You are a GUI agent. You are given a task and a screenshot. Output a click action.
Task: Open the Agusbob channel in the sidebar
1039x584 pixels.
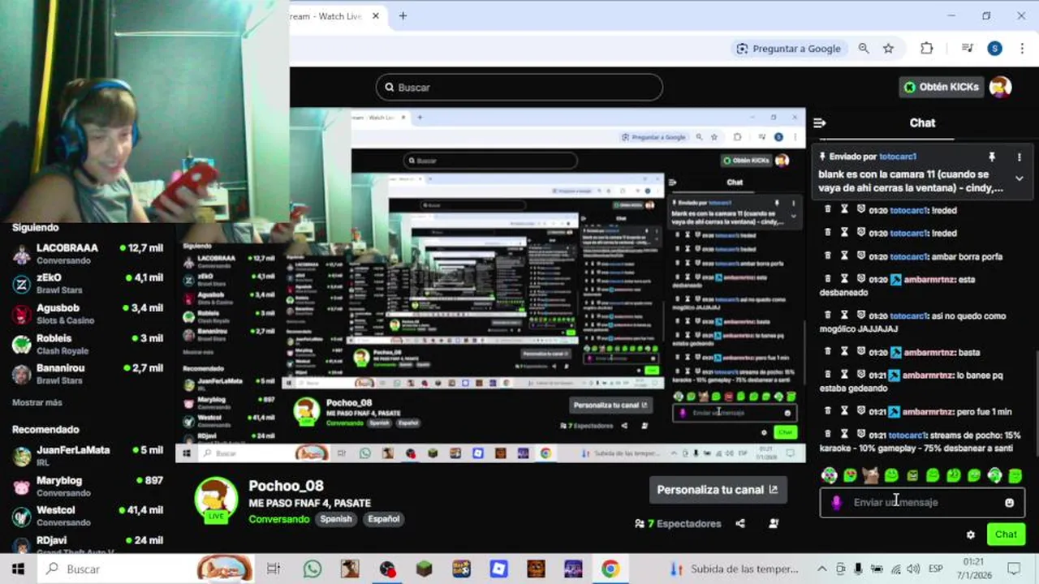[x=88, y=314]
